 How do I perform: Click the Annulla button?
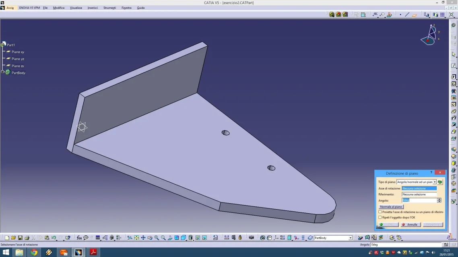click(410, 224)
